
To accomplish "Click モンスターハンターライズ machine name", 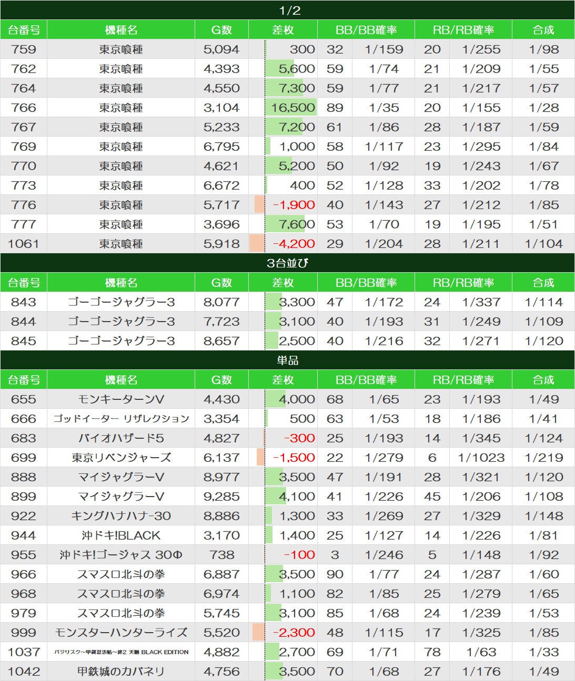I will [121, 633].
